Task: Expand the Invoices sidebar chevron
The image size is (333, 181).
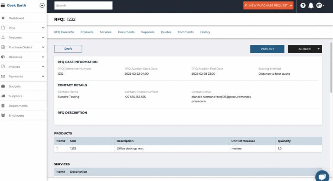Action: click(x=43, y=67)
